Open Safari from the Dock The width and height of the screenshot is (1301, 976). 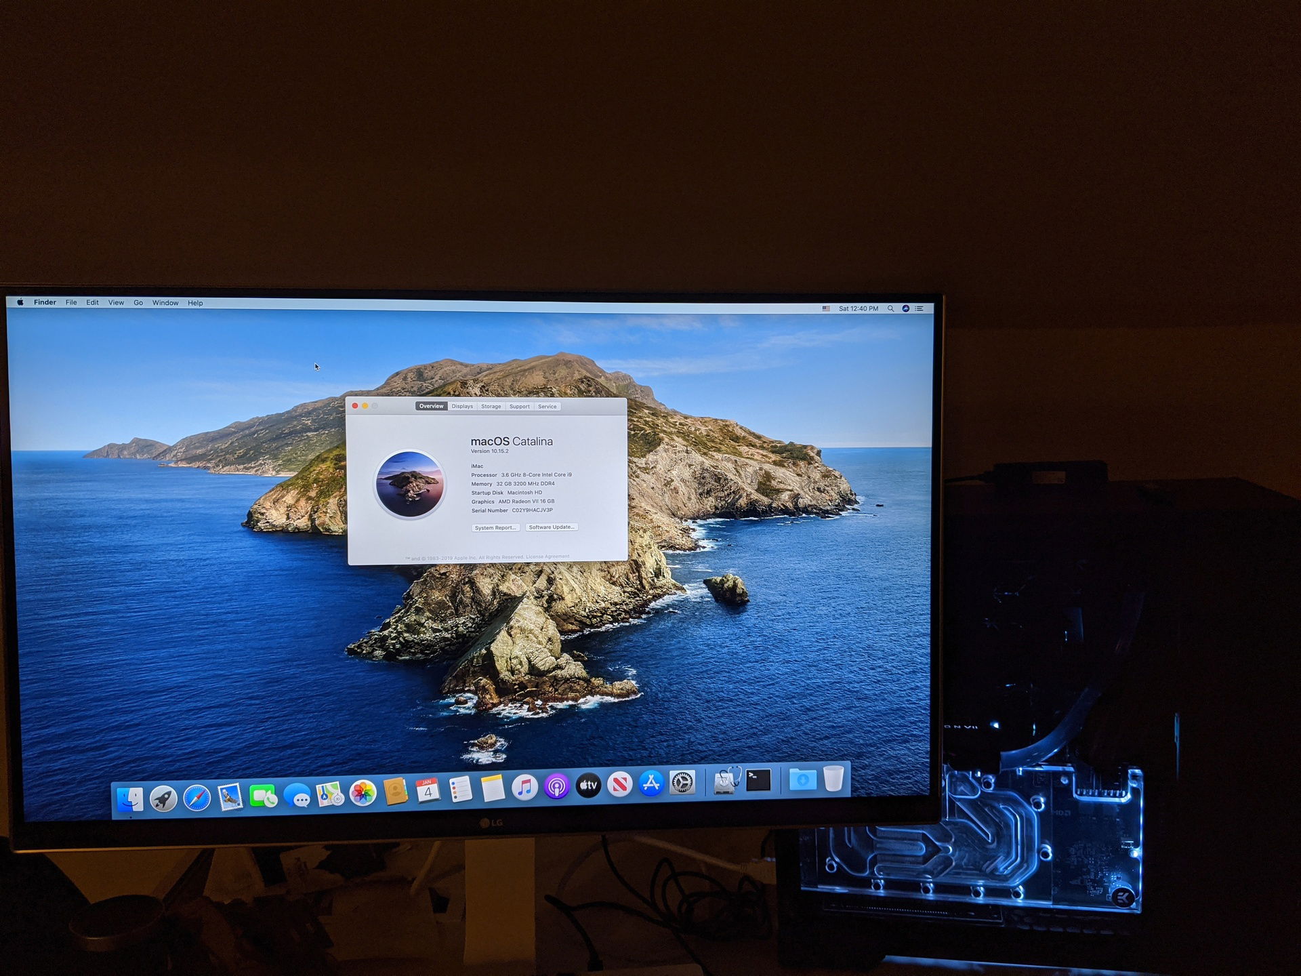(x=195, y=784)
